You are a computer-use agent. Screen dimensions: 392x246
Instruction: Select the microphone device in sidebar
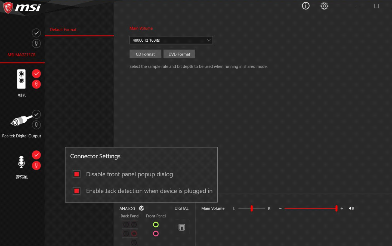21,162
